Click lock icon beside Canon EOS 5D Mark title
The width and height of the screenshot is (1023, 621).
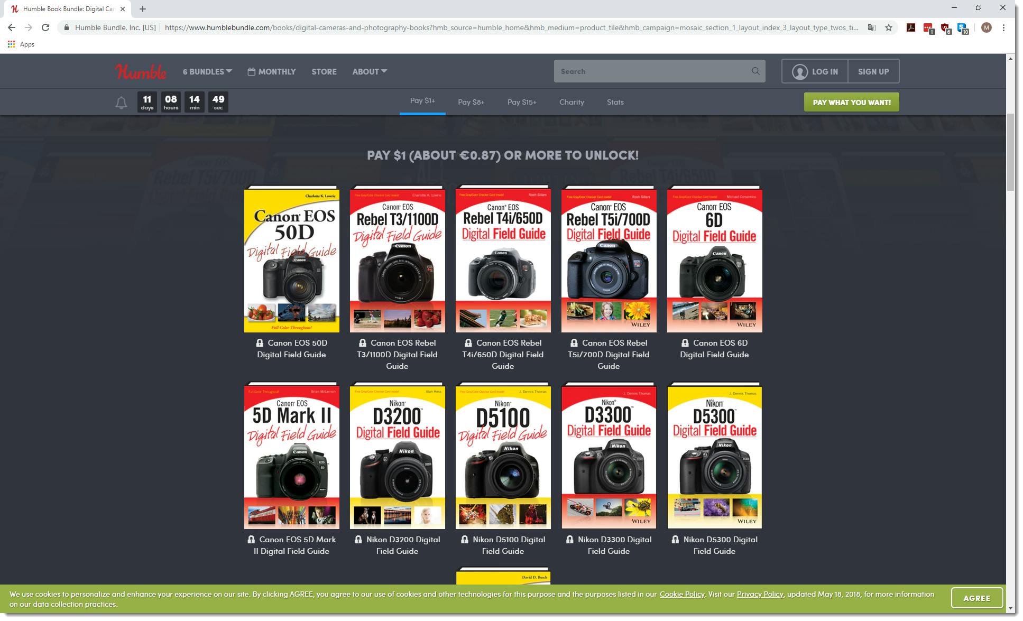pos(251,540)
